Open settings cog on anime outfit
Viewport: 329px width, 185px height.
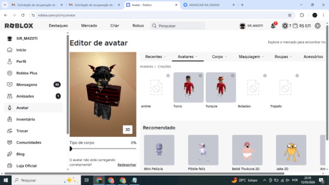(x=168, y=76)
